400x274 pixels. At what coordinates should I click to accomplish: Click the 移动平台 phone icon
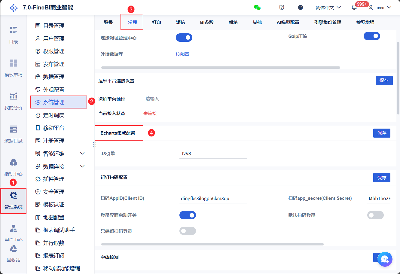coord(38,128)
